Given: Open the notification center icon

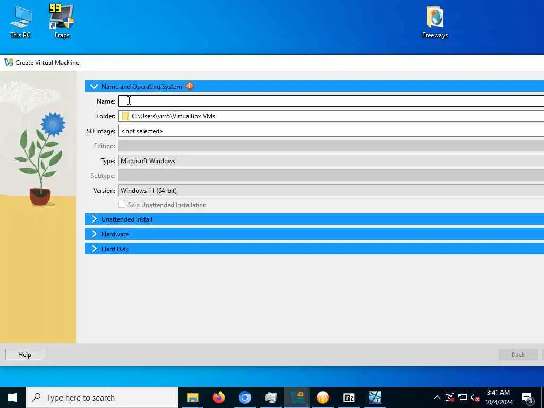Looking at the screenshot, I should [x=527, y=397].
